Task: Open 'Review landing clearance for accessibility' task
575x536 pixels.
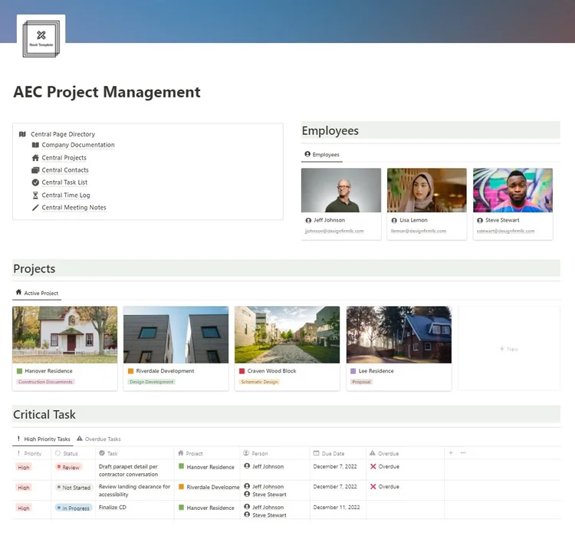Action: click(135, 491)
